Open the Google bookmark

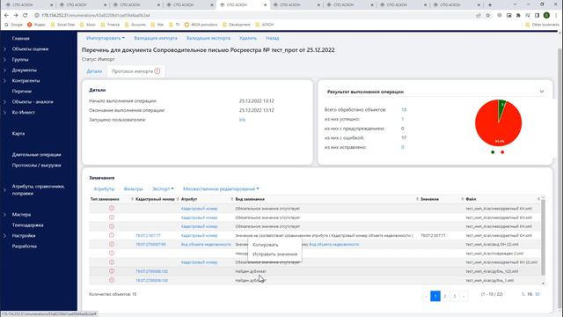[x=14, y=25]
